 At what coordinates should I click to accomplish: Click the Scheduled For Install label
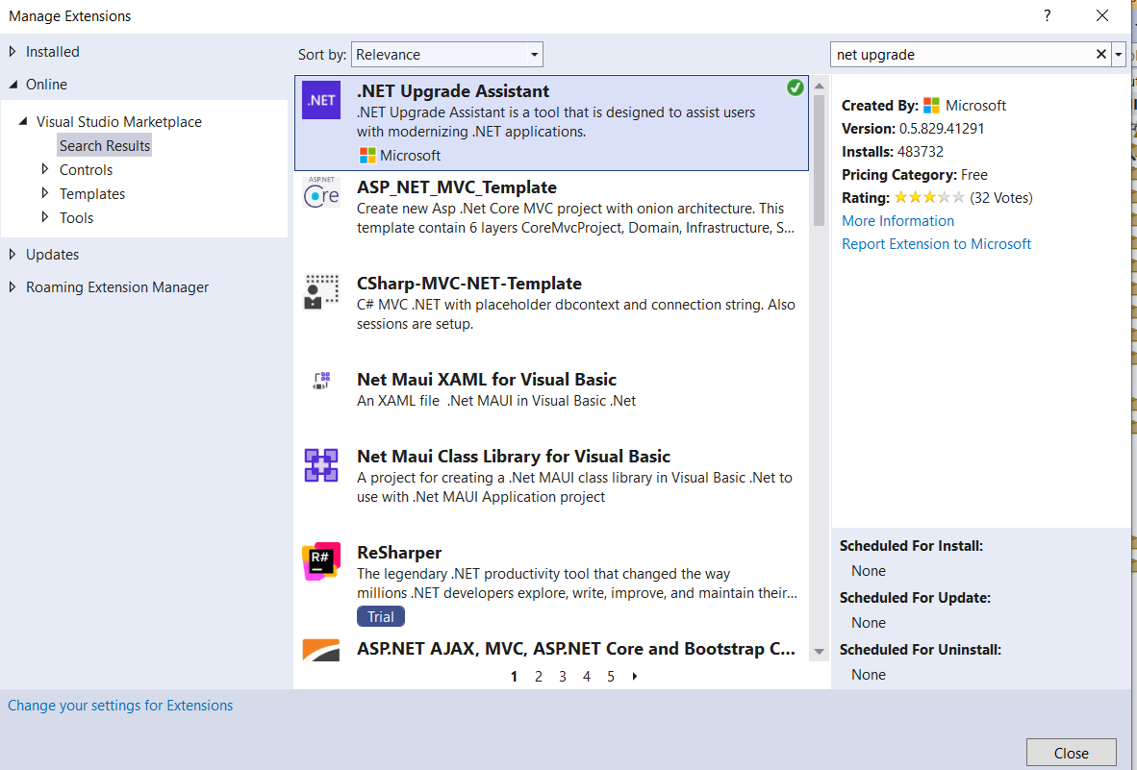[912, 546]
